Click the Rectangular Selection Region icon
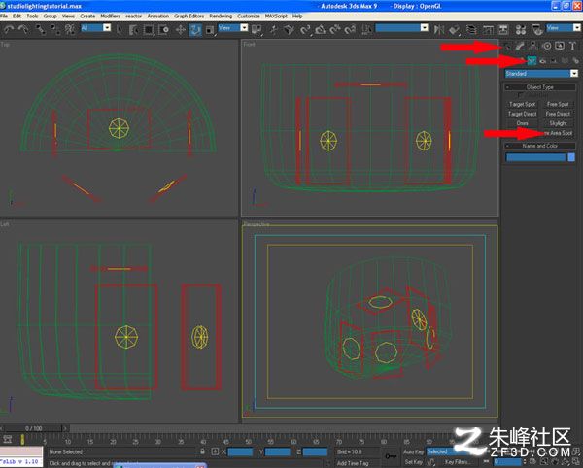This screenshot has height=468, width=583. click(x=149, y=29)
